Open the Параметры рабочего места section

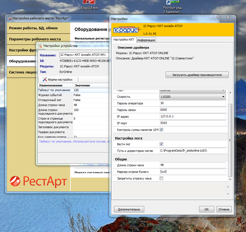tap(39, 39)
